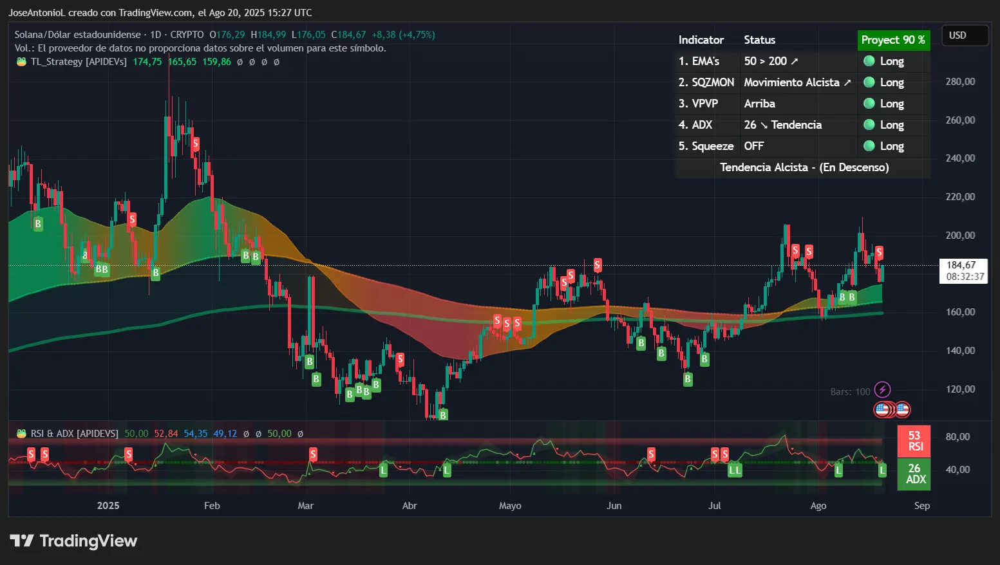Screen dimensions: 1000x565
Task: Click the purple lightning bolt near Bars: 100
Action: pos(882,389)
